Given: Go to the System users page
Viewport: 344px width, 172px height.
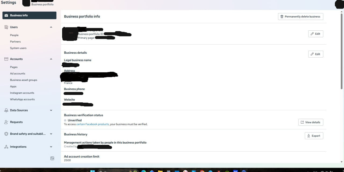Looking at the screenshot, I should click(18, 48).
